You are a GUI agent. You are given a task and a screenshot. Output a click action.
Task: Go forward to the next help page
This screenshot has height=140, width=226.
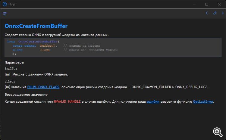click(x=222, y=13)
